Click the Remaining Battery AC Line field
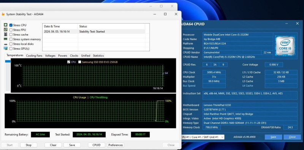 pos(40,134)
